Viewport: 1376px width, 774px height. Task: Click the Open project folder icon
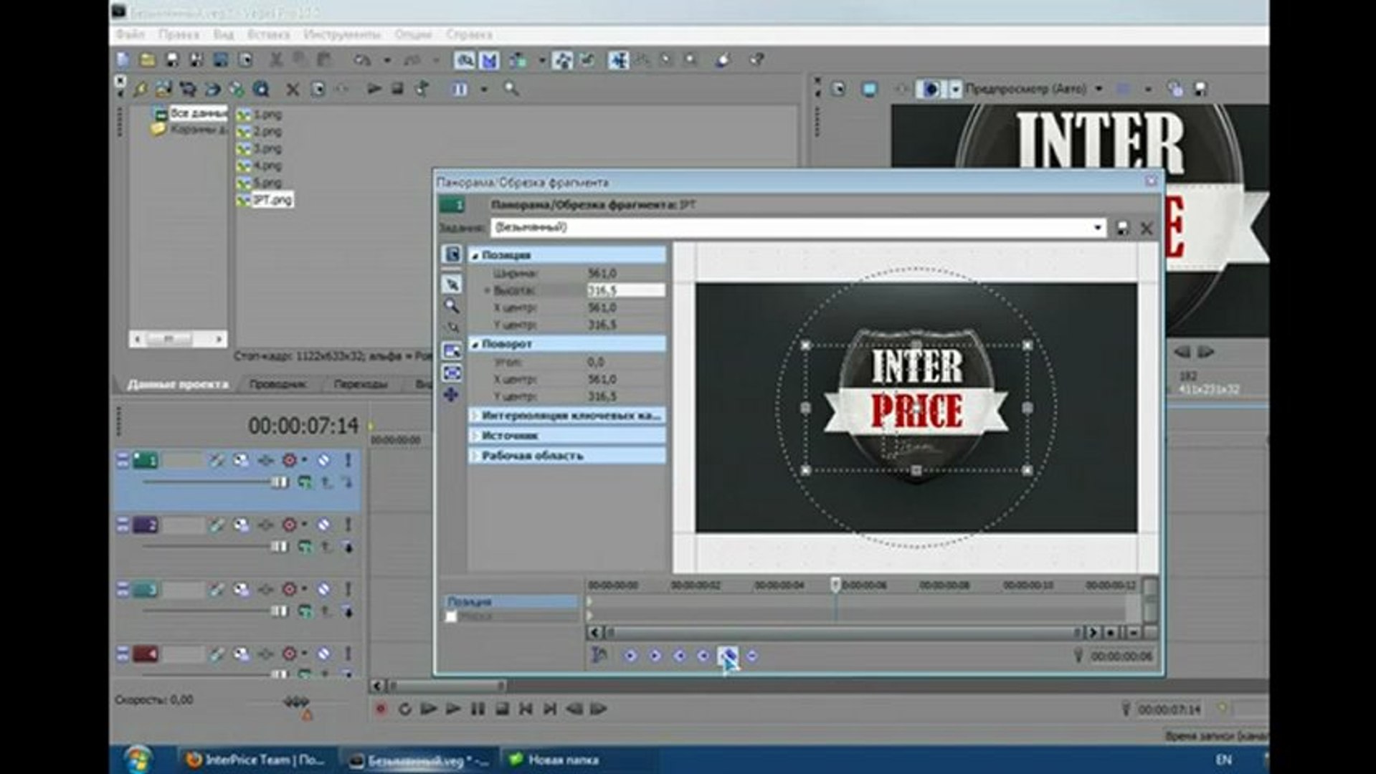point(148,60)
